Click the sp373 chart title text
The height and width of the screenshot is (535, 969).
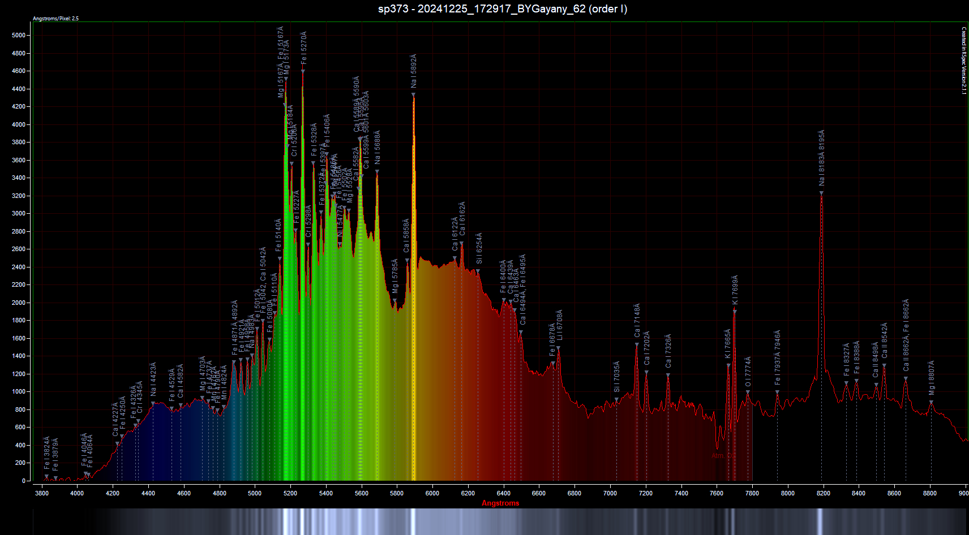click(502, 9)
